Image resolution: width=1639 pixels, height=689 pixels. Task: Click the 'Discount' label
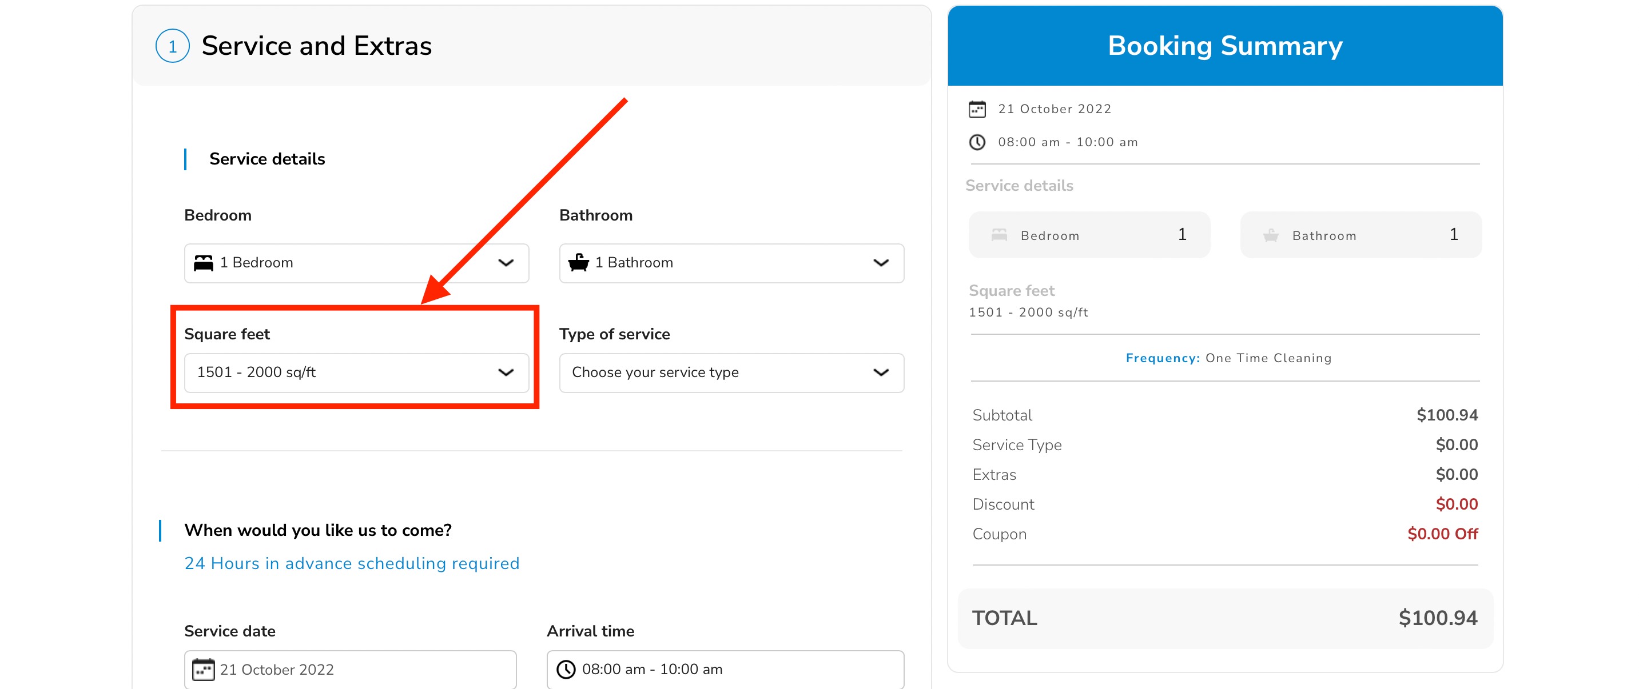click(1003, 504)
